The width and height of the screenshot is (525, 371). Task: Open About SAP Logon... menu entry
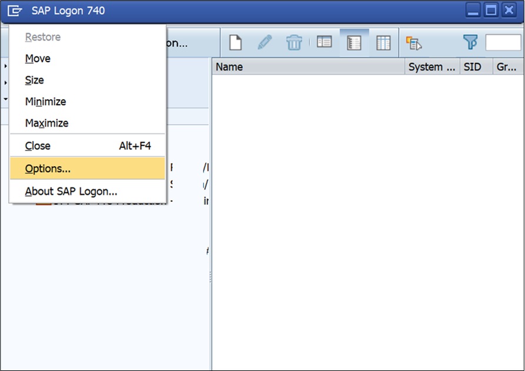tap(87, 191)
